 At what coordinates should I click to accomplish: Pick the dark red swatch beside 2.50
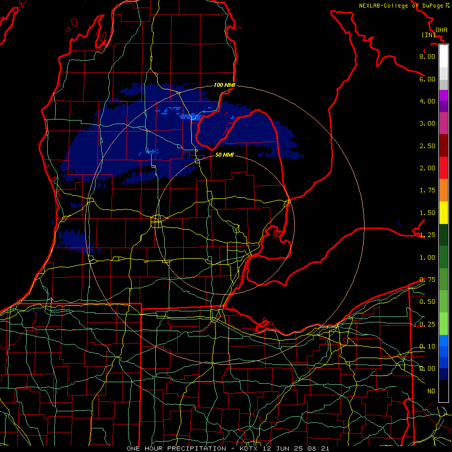(443, 146)
